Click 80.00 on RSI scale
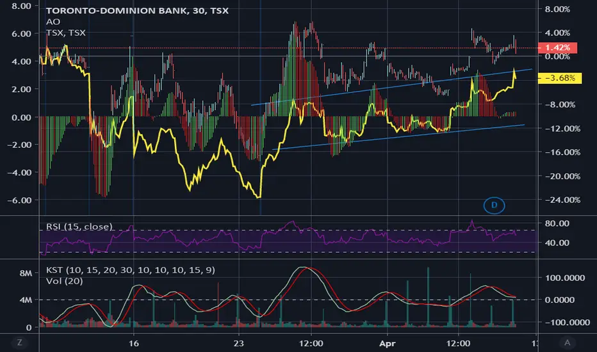The height and width of the screenshot is (352, 597). point(557,223)
